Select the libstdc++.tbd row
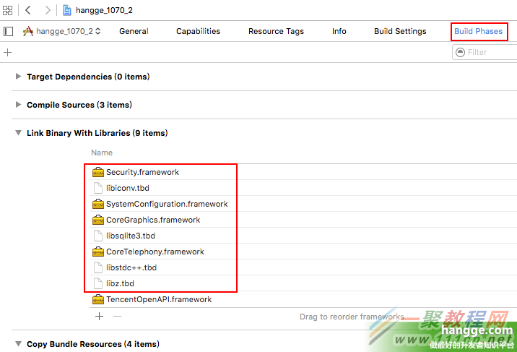 (x=303, y=267)
